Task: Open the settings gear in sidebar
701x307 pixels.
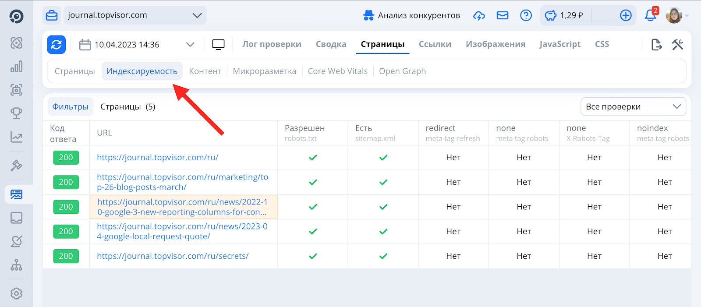Action: (x=16, y=293)
